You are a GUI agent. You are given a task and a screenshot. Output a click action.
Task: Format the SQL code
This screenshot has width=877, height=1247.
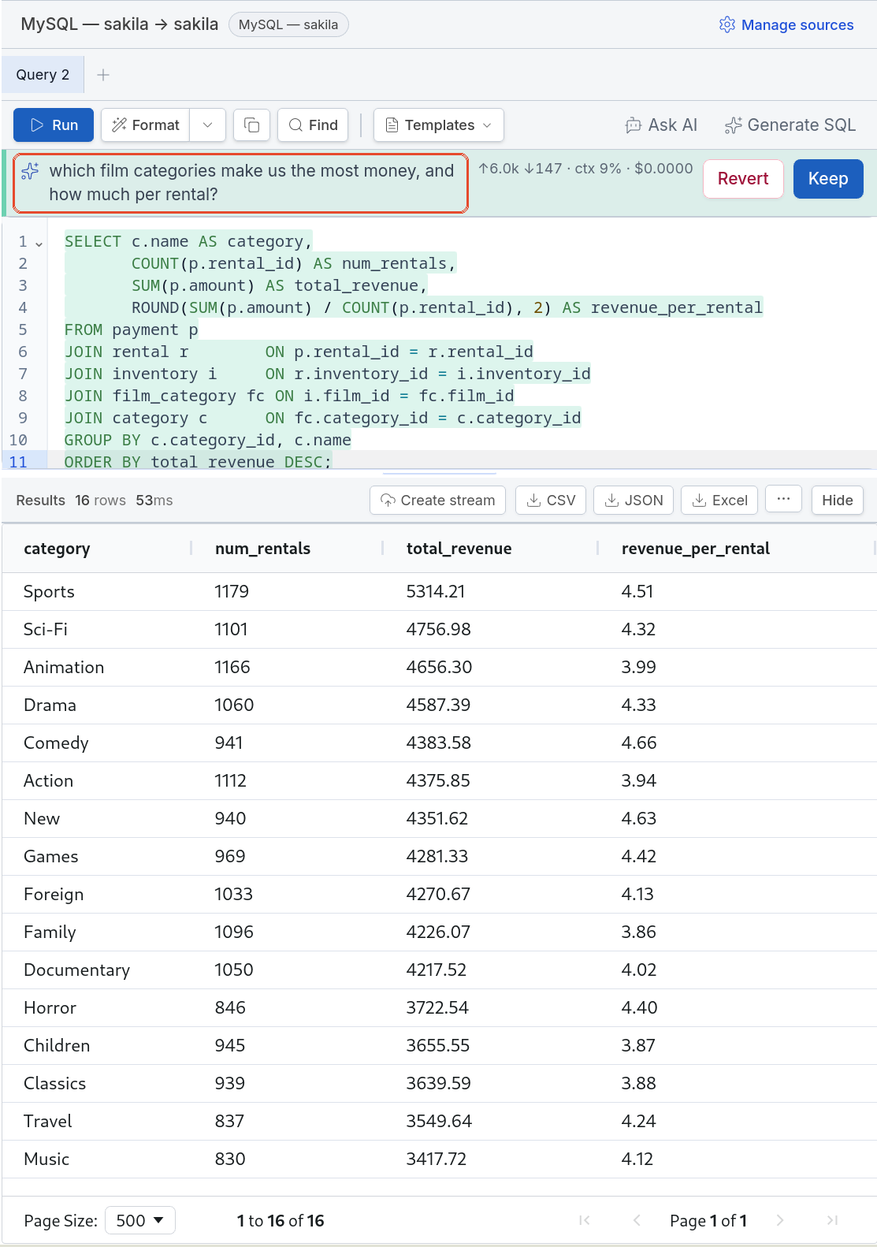click(x=145, y=125)
